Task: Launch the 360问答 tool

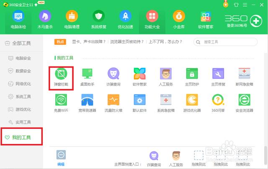Action: tap(218, 103)
